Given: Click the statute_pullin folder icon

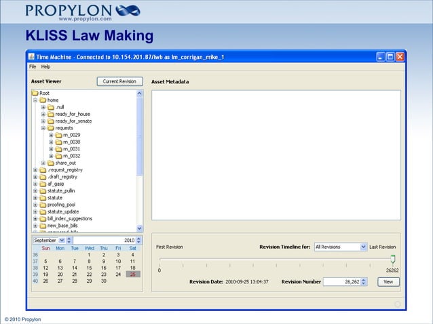Looking at the screenshot, I should (x=43, y=190).
